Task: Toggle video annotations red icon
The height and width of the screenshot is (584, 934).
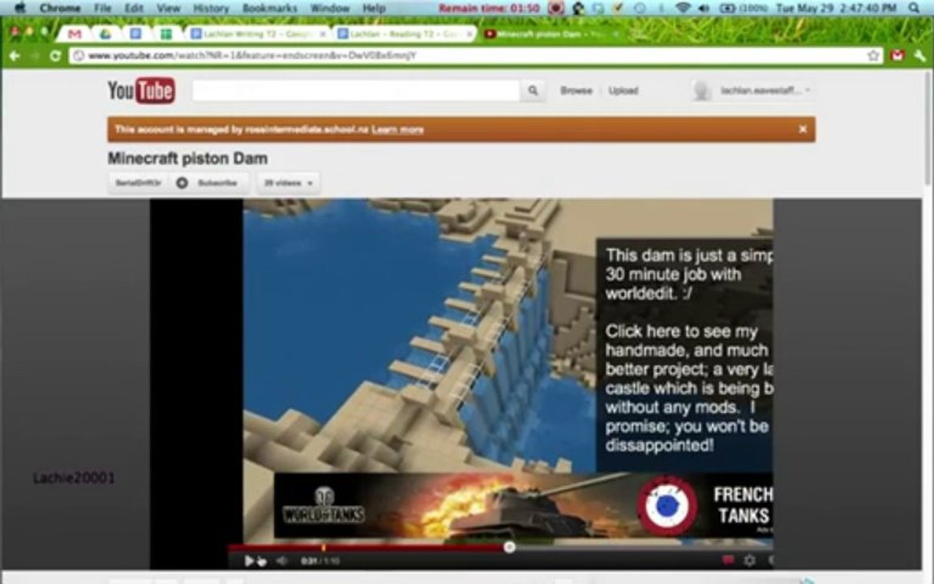Action: pos(727,560)
